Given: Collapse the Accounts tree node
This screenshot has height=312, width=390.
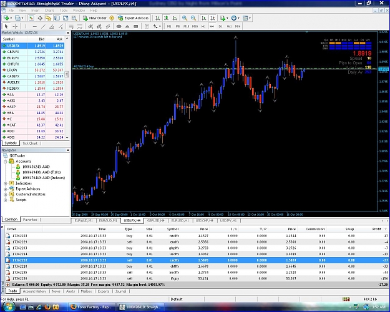Looking at the screenshot, I should (x=5, y=162).
